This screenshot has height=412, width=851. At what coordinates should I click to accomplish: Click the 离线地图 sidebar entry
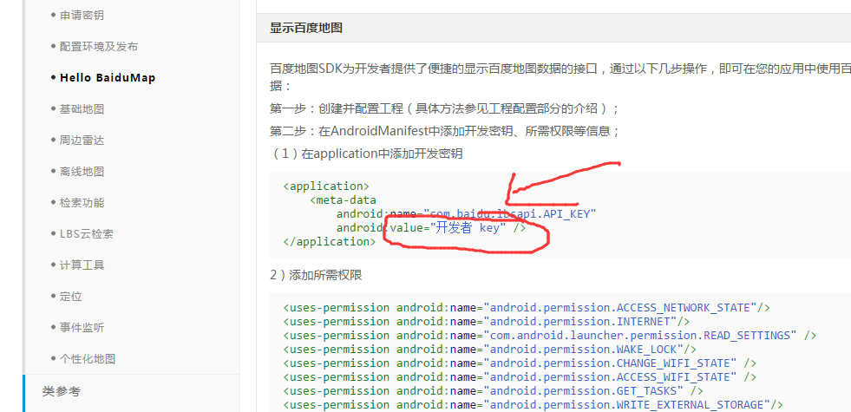click(x=82, y=172)
